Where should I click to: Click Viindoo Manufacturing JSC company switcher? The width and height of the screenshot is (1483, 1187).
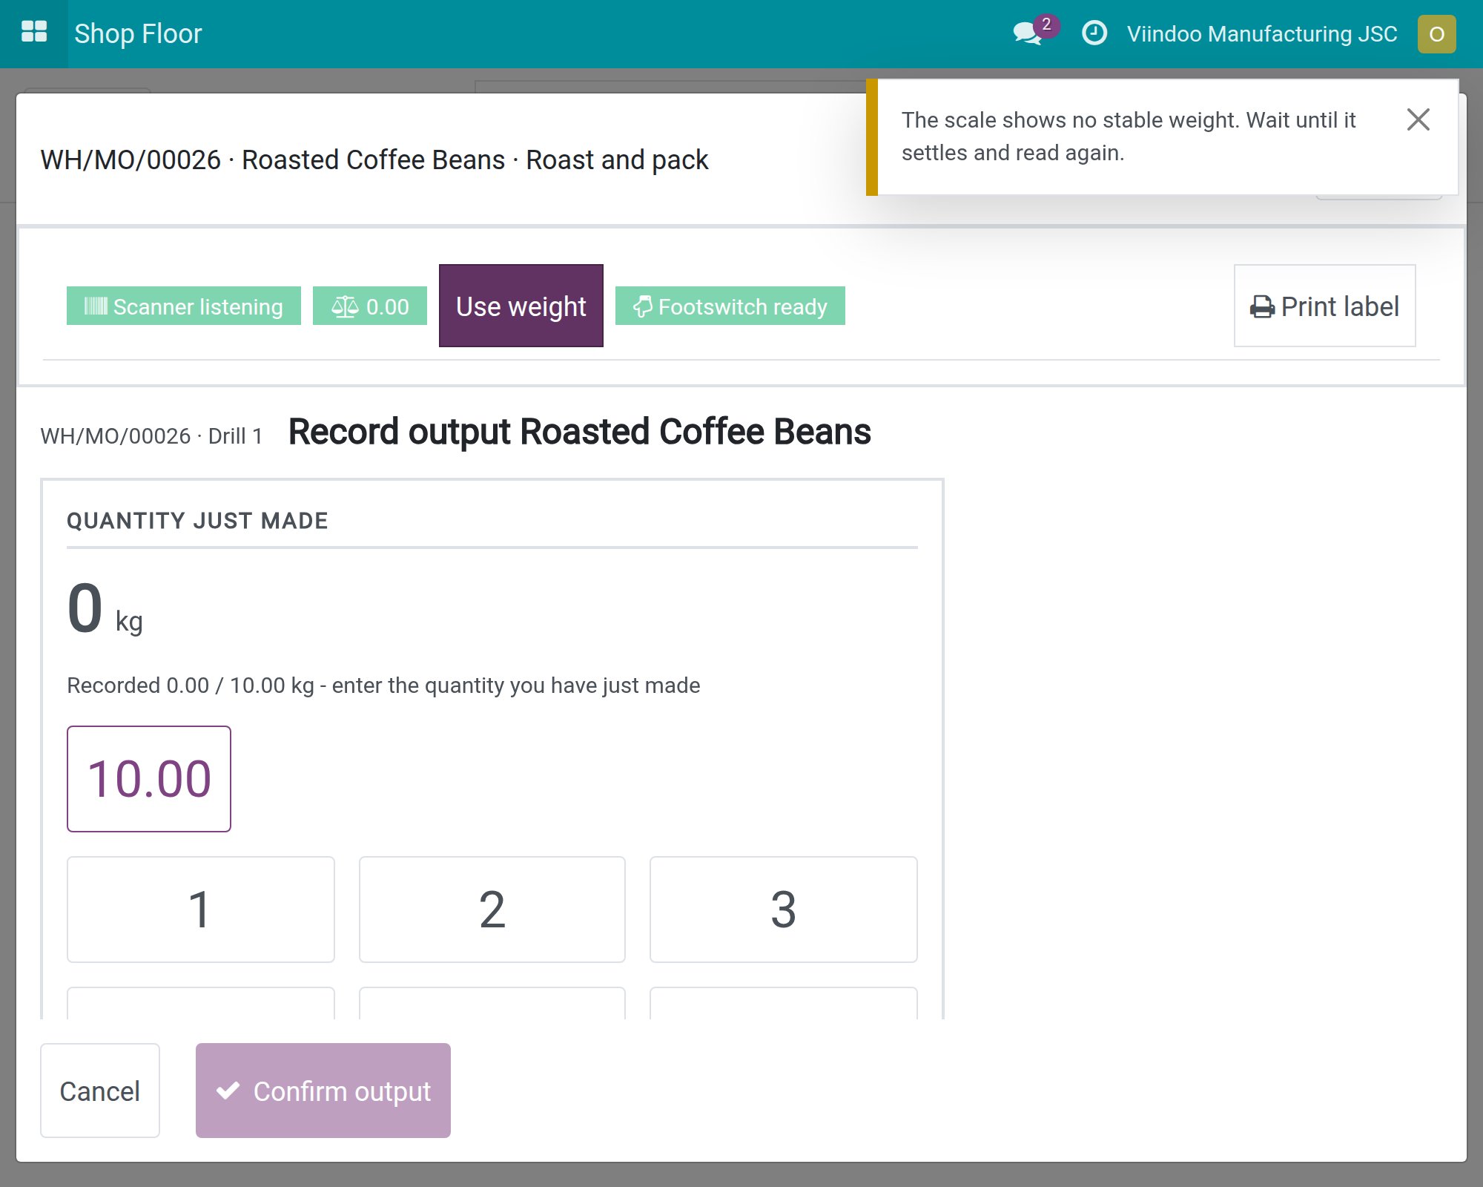1262,33
